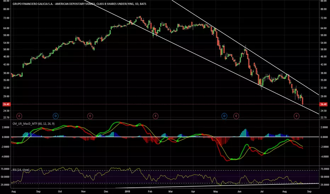Click the Oct label on the time axis
330x194 pixels.
click(x=60, y=192)
